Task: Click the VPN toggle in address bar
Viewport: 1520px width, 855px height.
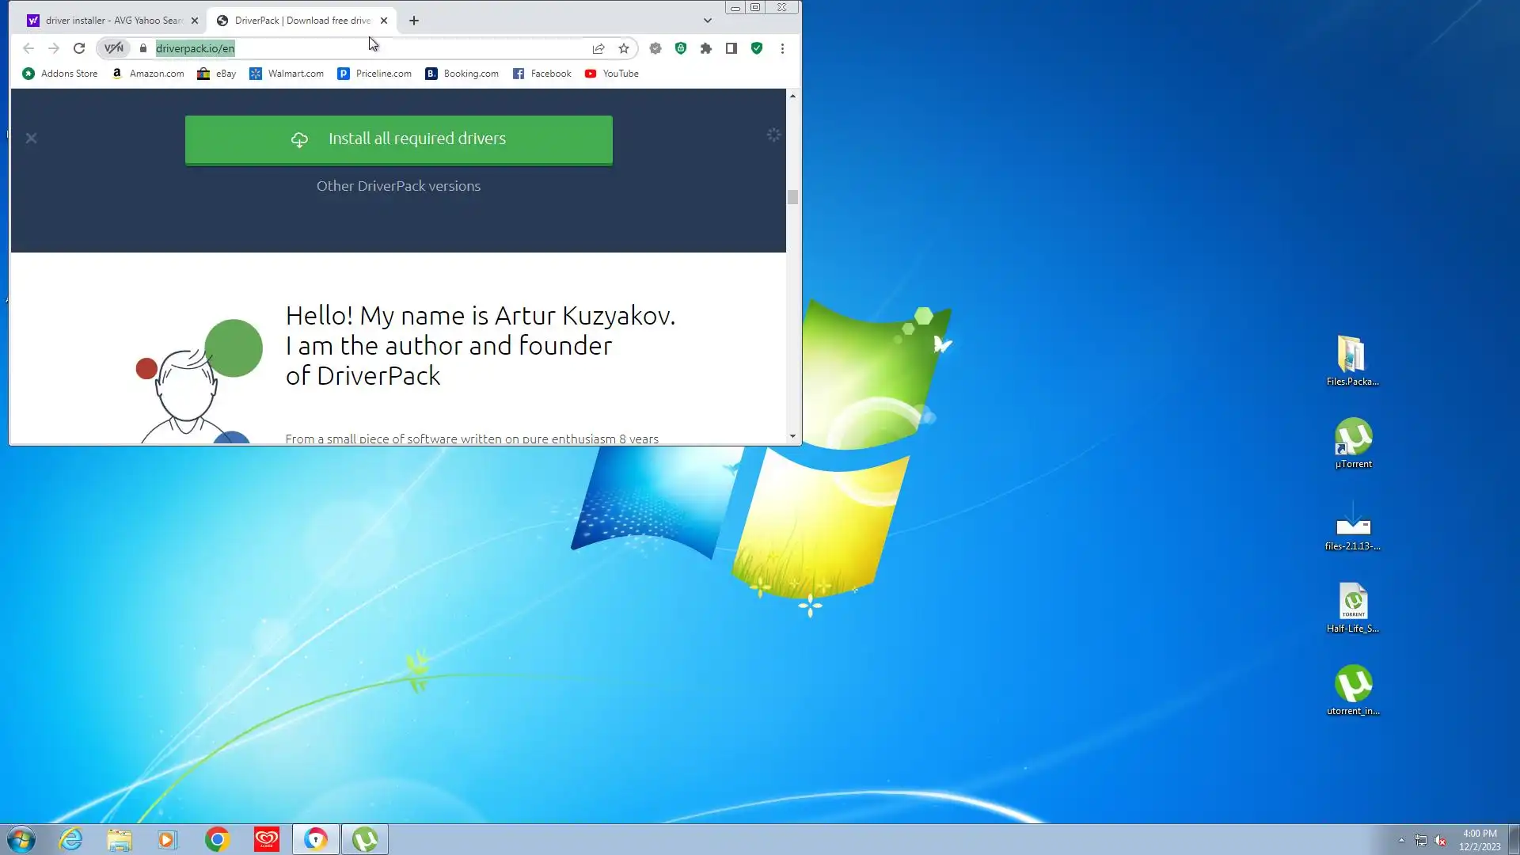Action: (x=114, y=48)
